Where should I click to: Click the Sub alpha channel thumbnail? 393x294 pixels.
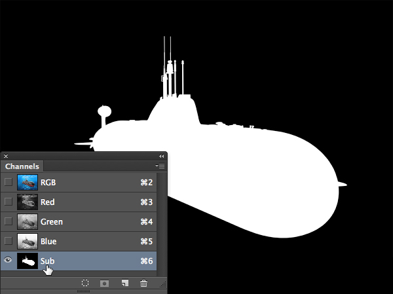coord(28,261)
